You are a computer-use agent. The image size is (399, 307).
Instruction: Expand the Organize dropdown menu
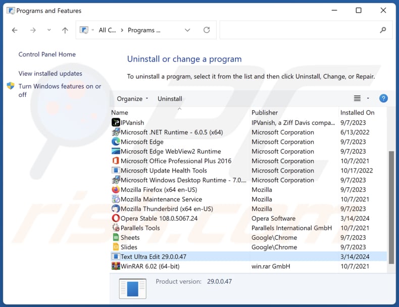tap(133, 99)
